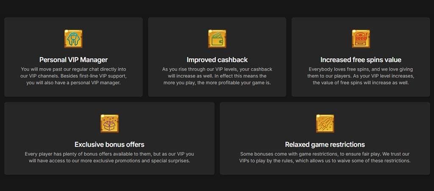Click the Increased free spins value title

click(x=361, y=59)
